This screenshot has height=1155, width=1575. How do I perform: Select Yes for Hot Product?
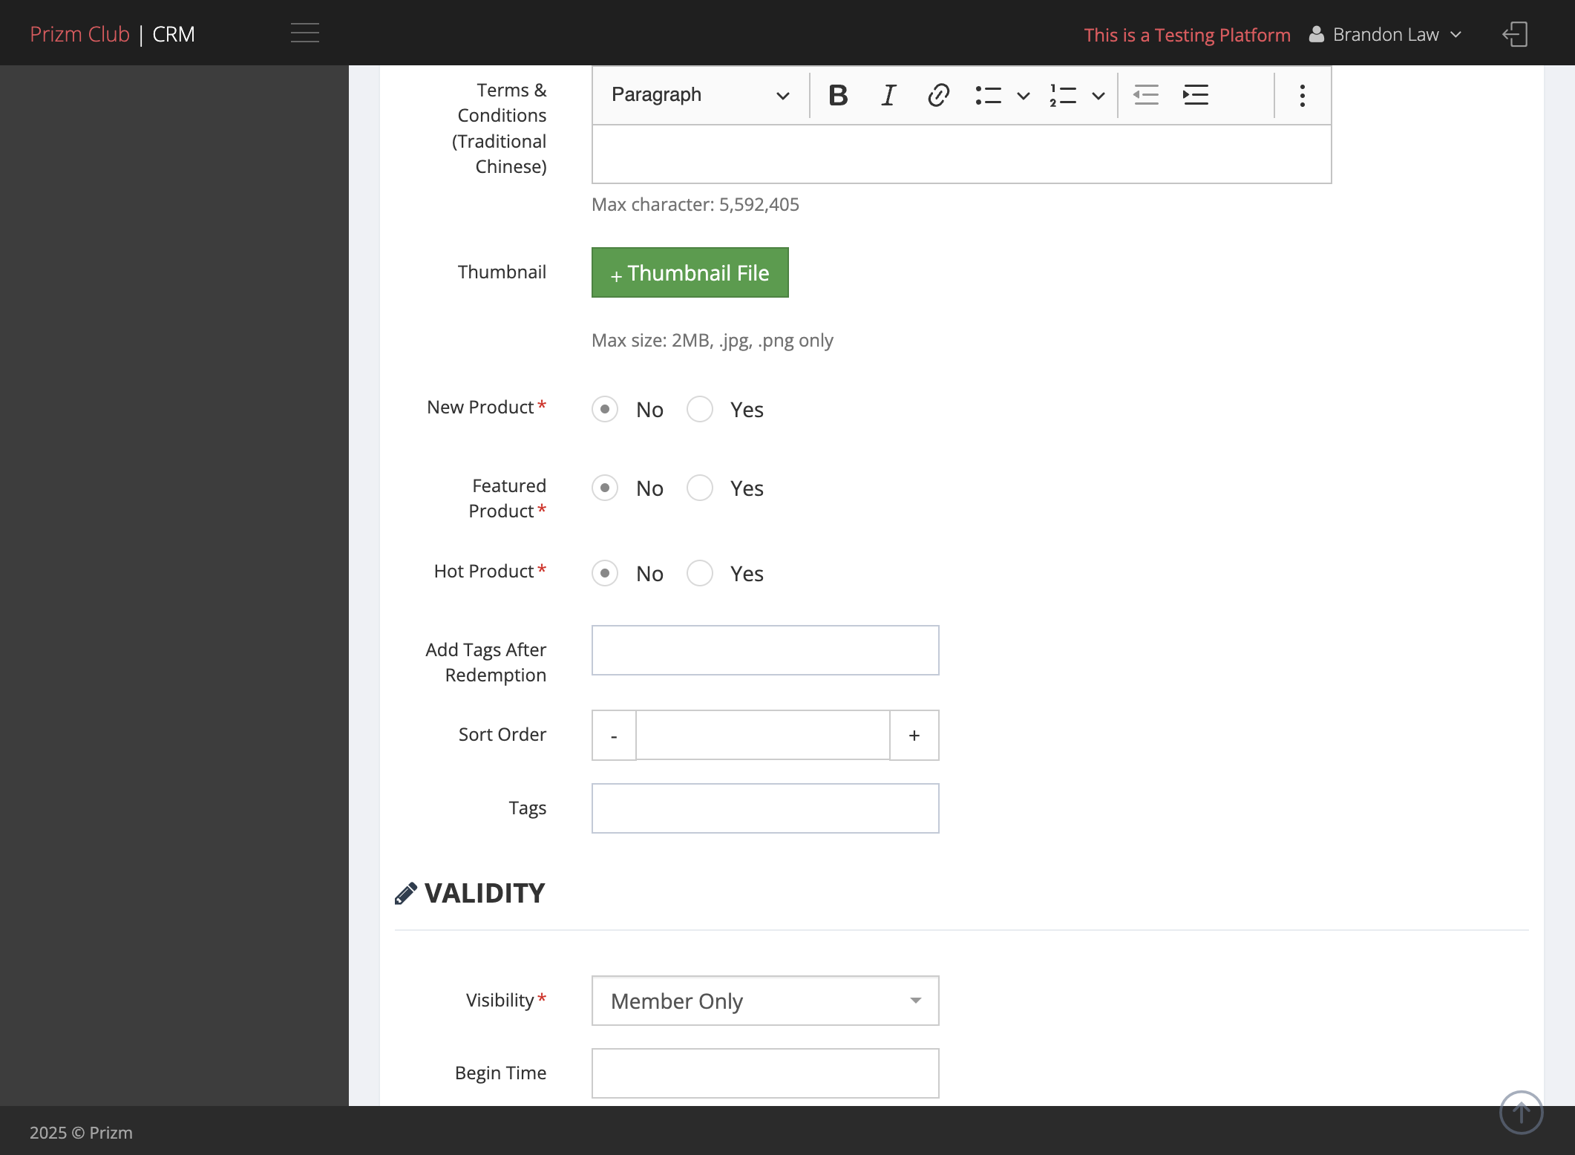click(700, 573)
